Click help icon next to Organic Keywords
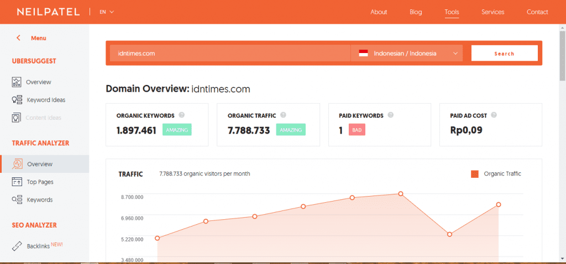Screen dimensions: 566x264 point(181,115)
